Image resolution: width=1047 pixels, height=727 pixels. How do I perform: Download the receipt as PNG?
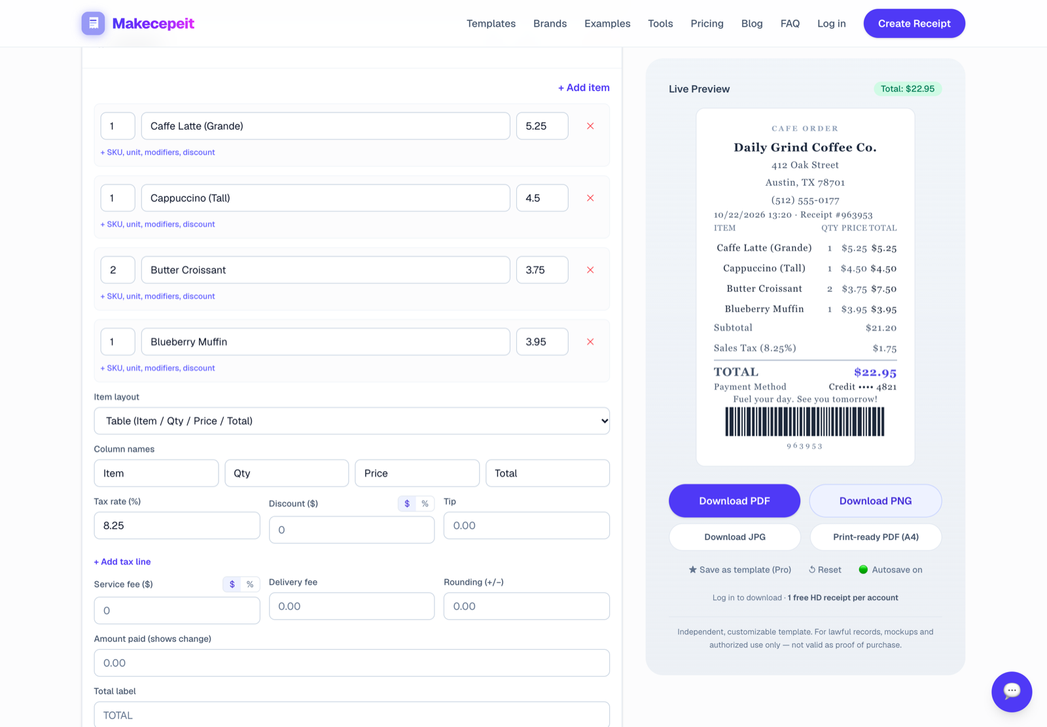[x=876, y=501]
